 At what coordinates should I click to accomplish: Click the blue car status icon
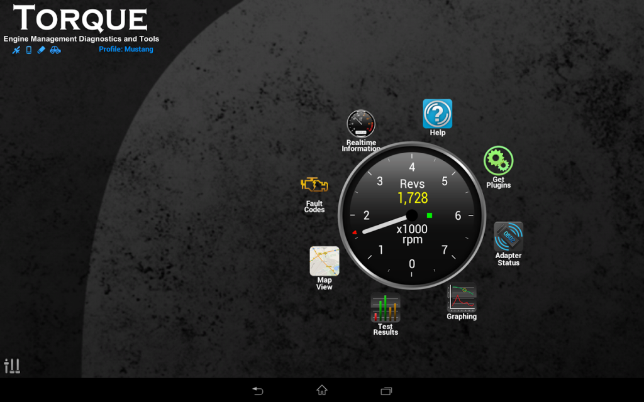click(x=55, y=50)
